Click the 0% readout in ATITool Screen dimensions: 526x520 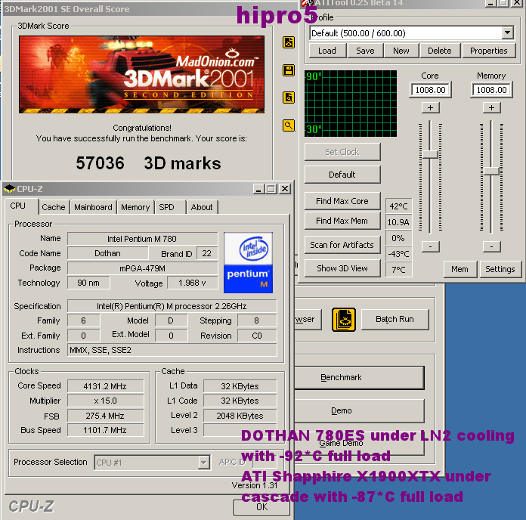pos(398,238)
